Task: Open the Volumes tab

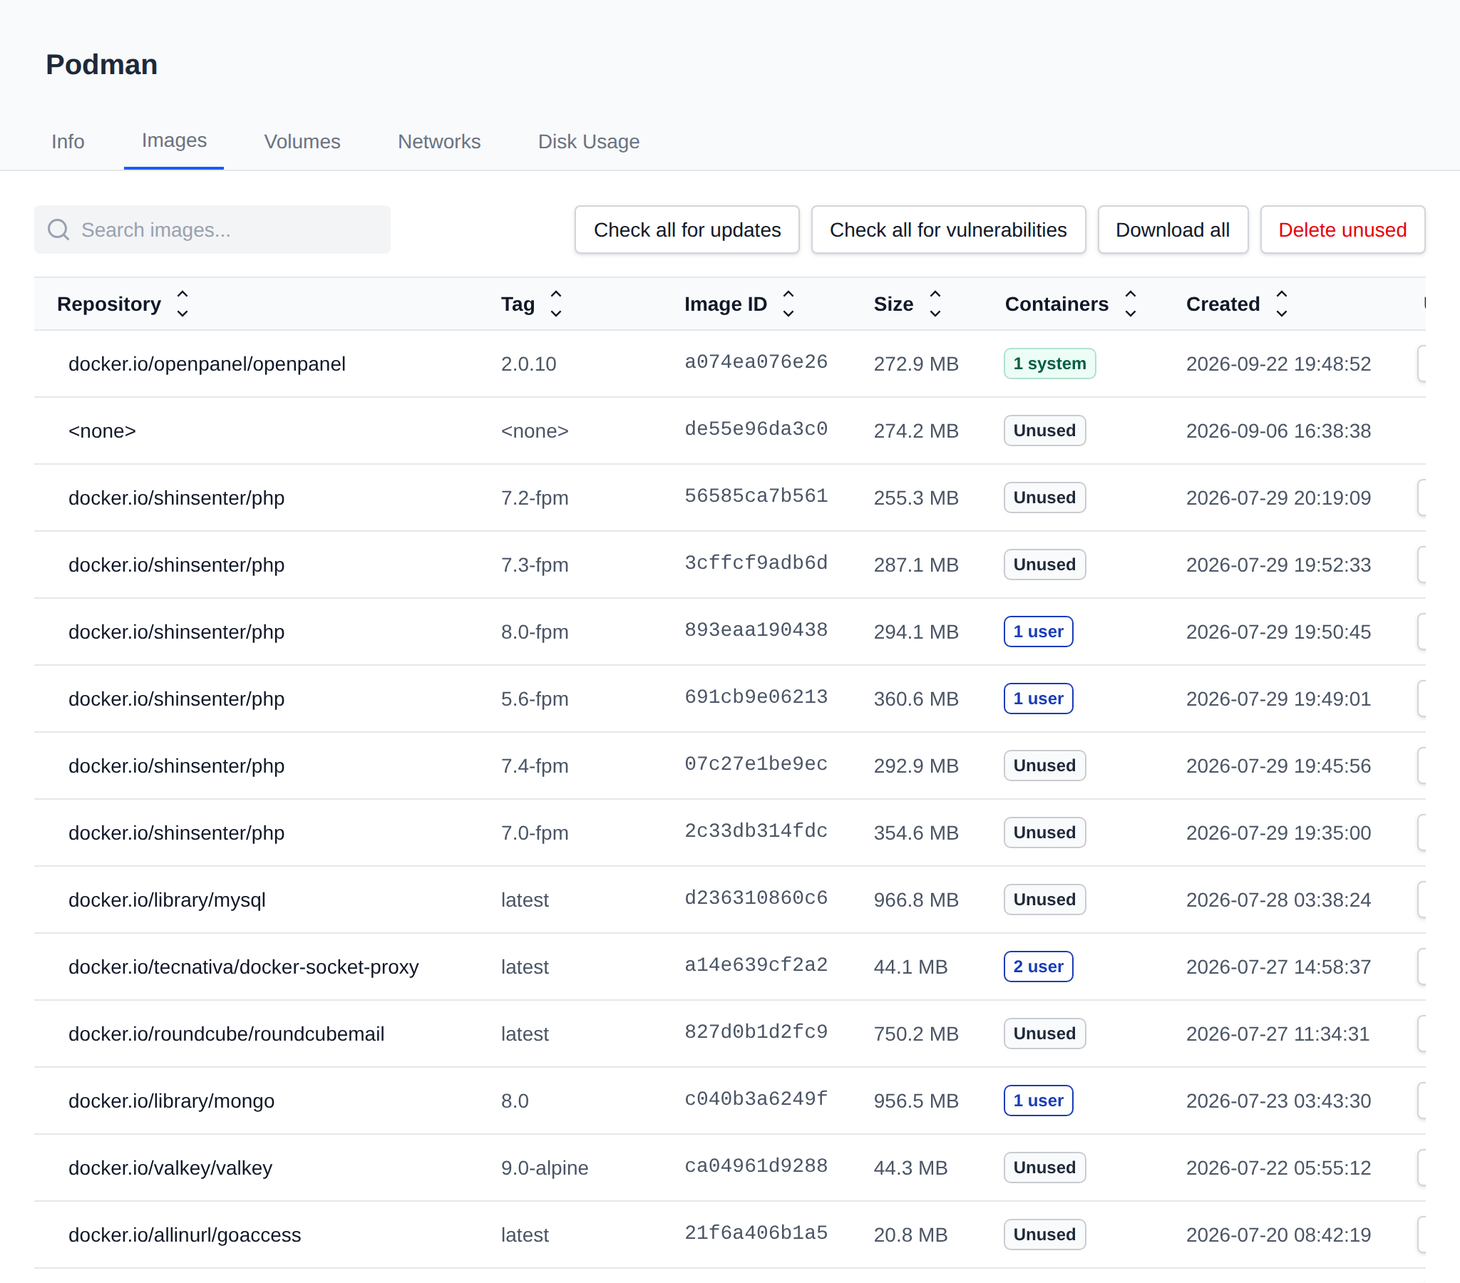Action: pyautogui.click(x=302, y=141)
